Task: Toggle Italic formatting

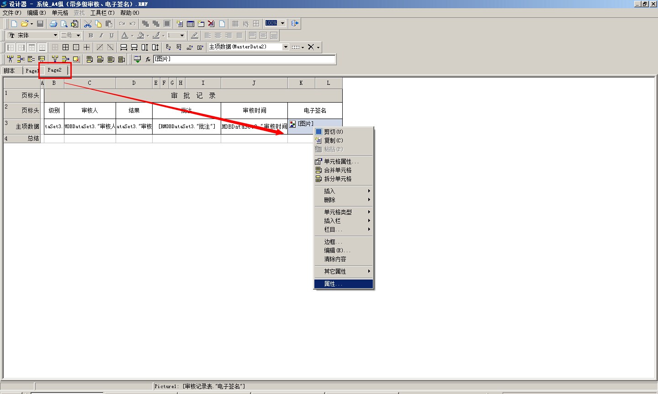Action: 101,36
